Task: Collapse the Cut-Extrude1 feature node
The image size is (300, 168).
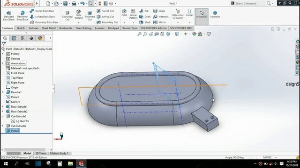Action: tap(3, 116)
